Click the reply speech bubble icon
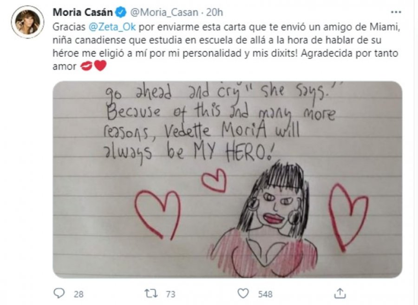The height and width of the screenshot is (305, 418). [59, 293]
